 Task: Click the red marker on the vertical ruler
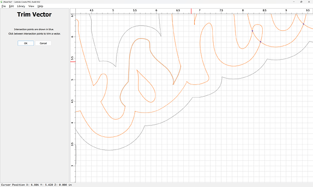[73, 61]
